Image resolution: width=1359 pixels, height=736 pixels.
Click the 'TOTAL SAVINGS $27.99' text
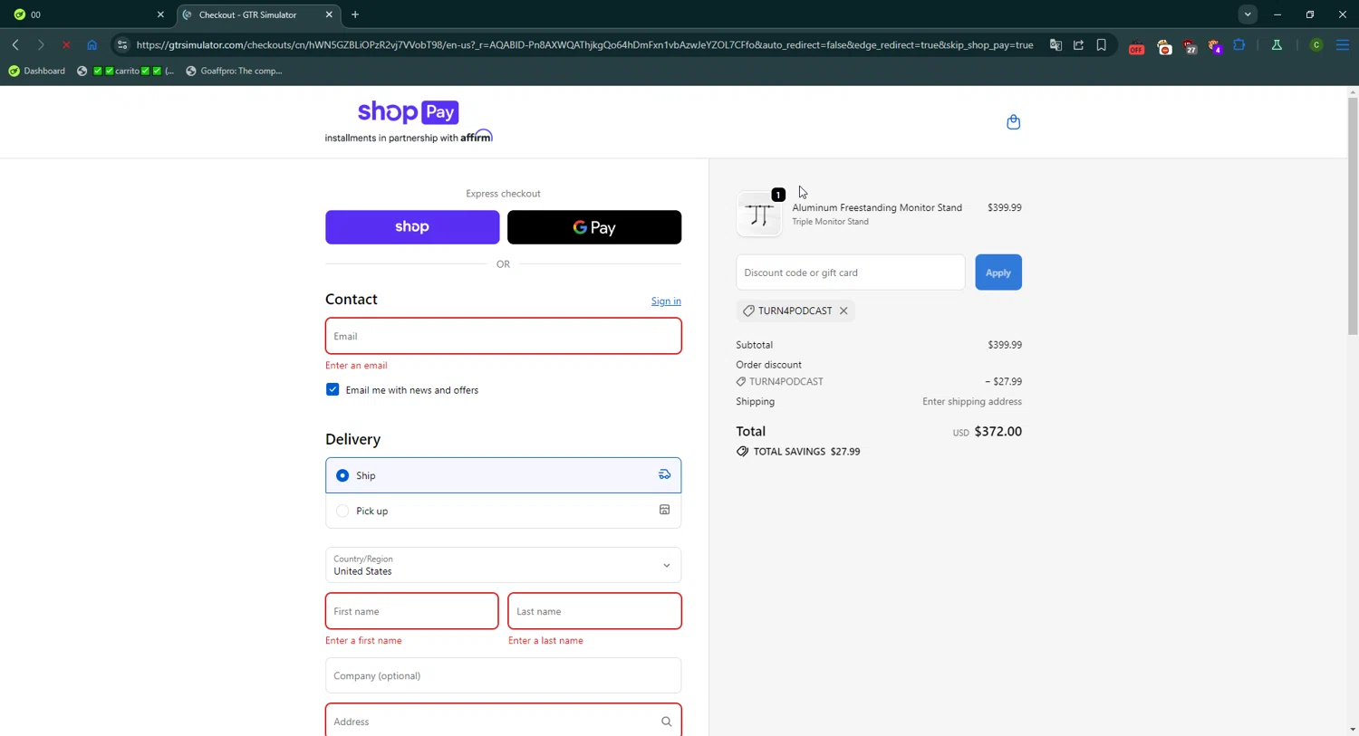[806, 452]
